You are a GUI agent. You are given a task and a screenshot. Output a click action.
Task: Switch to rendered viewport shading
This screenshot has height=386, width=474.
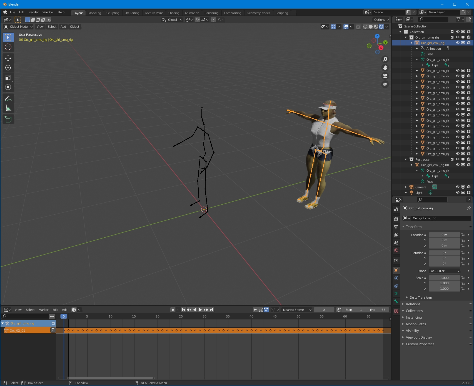pos(381,27)
